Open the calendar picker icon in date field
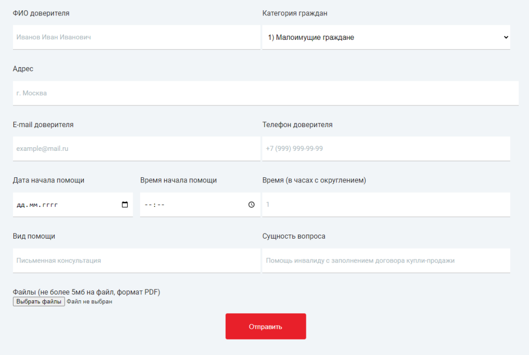The image size is (529, 355). (125, 205)
